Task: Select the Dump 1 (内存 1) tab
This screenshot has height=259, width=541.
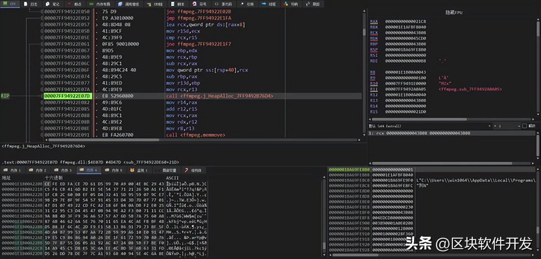Action: 13,170
